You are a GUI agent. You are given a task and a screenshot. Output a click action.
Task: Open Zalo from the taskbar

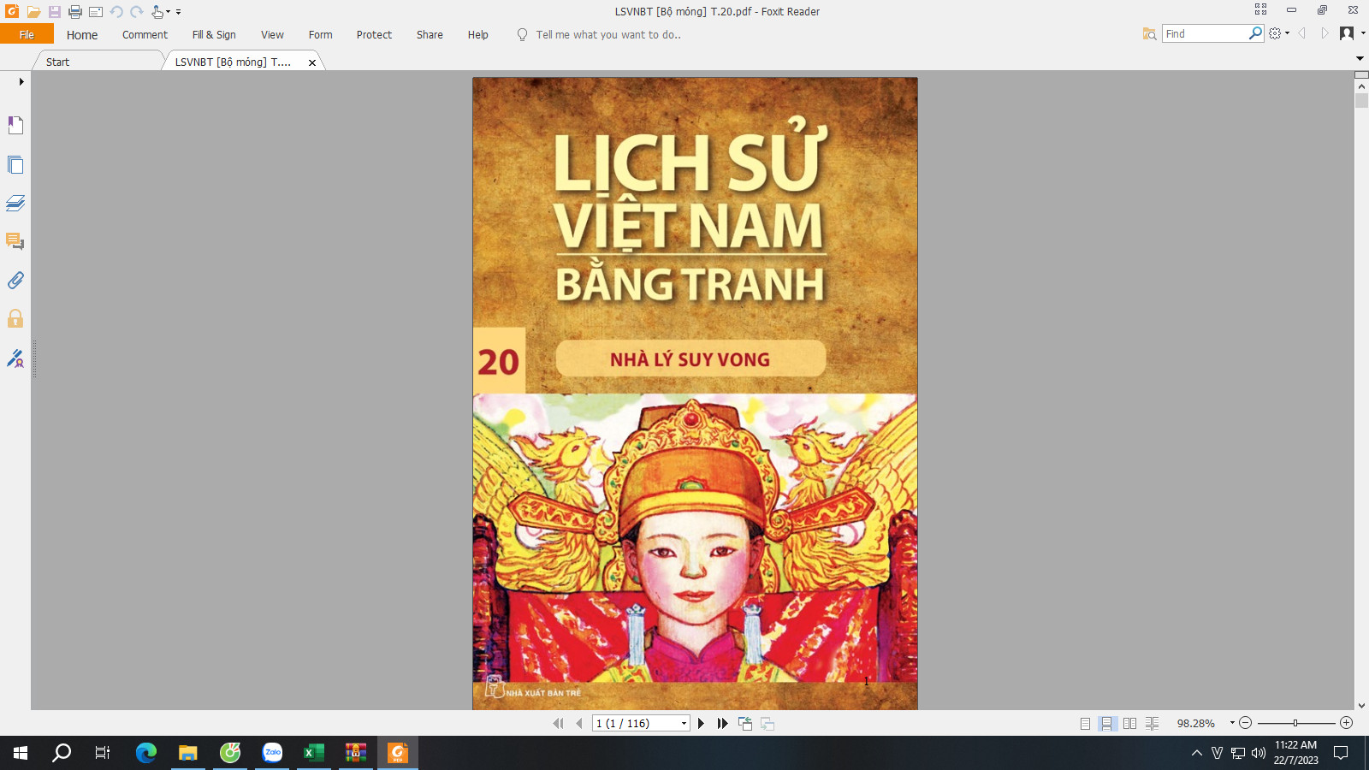click(272, 753)
